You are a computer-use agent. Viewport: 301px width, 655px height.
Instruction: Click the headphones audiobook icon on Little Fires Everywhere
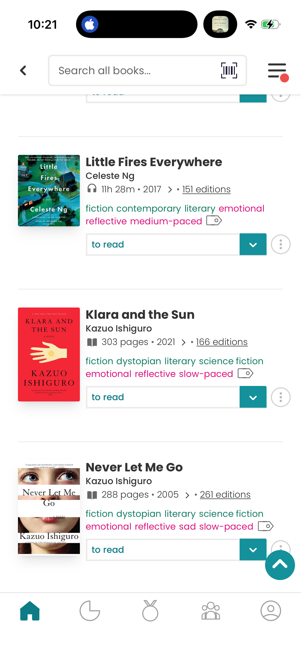(92, 189)
